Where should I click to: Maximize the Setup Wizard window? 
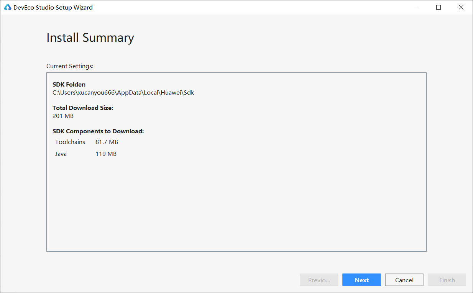click(439, 7)
